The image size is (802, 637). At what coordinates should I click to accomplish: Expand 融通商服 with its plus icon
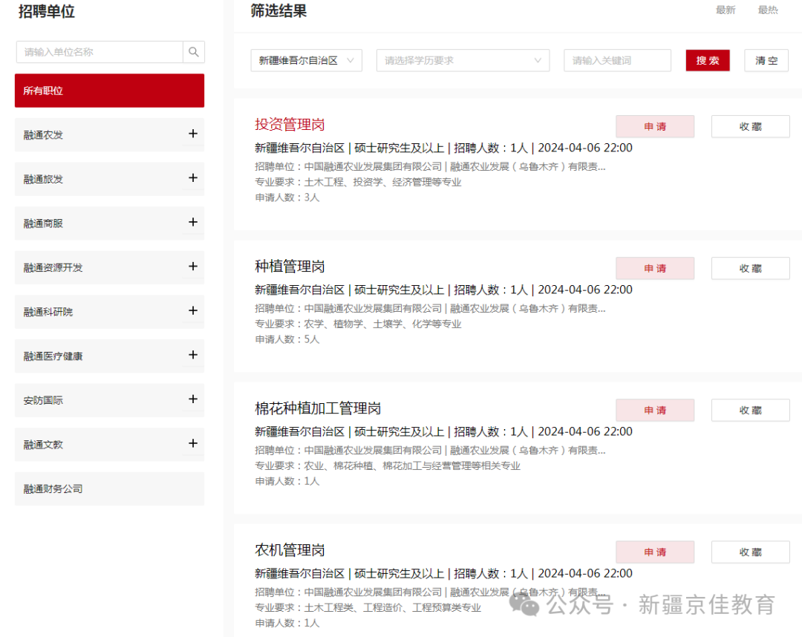[x=193, y=222]
